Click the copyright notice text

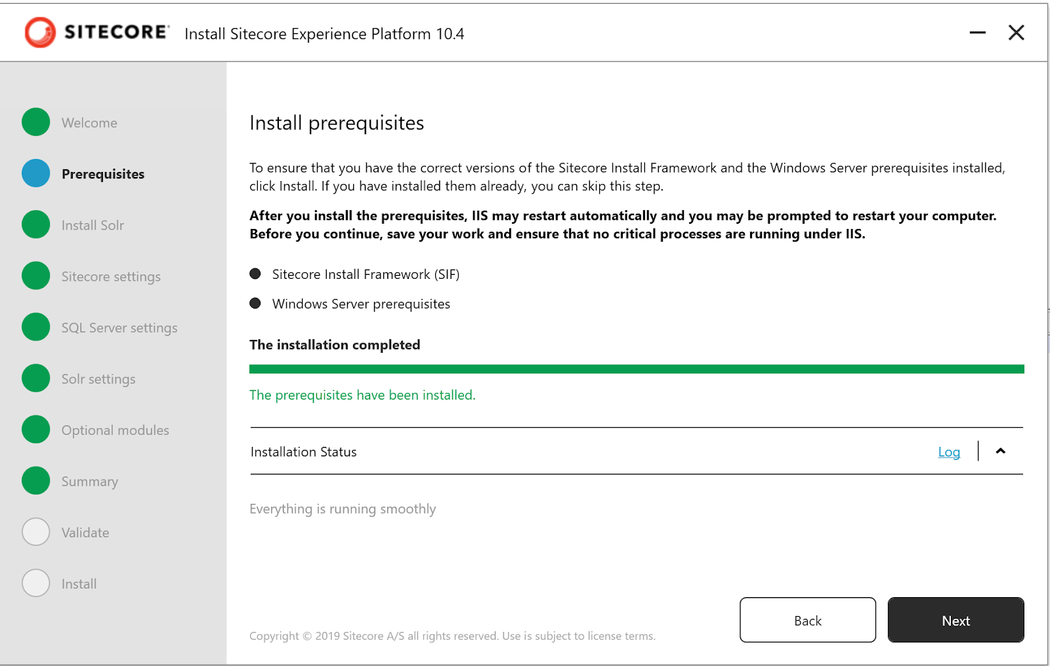click(x=452, y=636)
